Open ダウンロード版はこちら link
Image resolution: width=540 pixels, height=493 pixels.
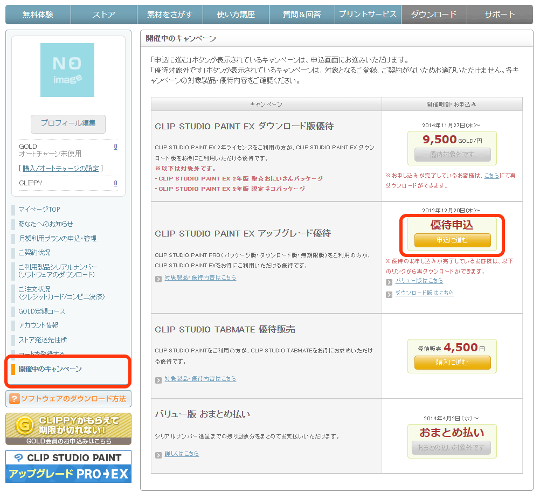424,293
